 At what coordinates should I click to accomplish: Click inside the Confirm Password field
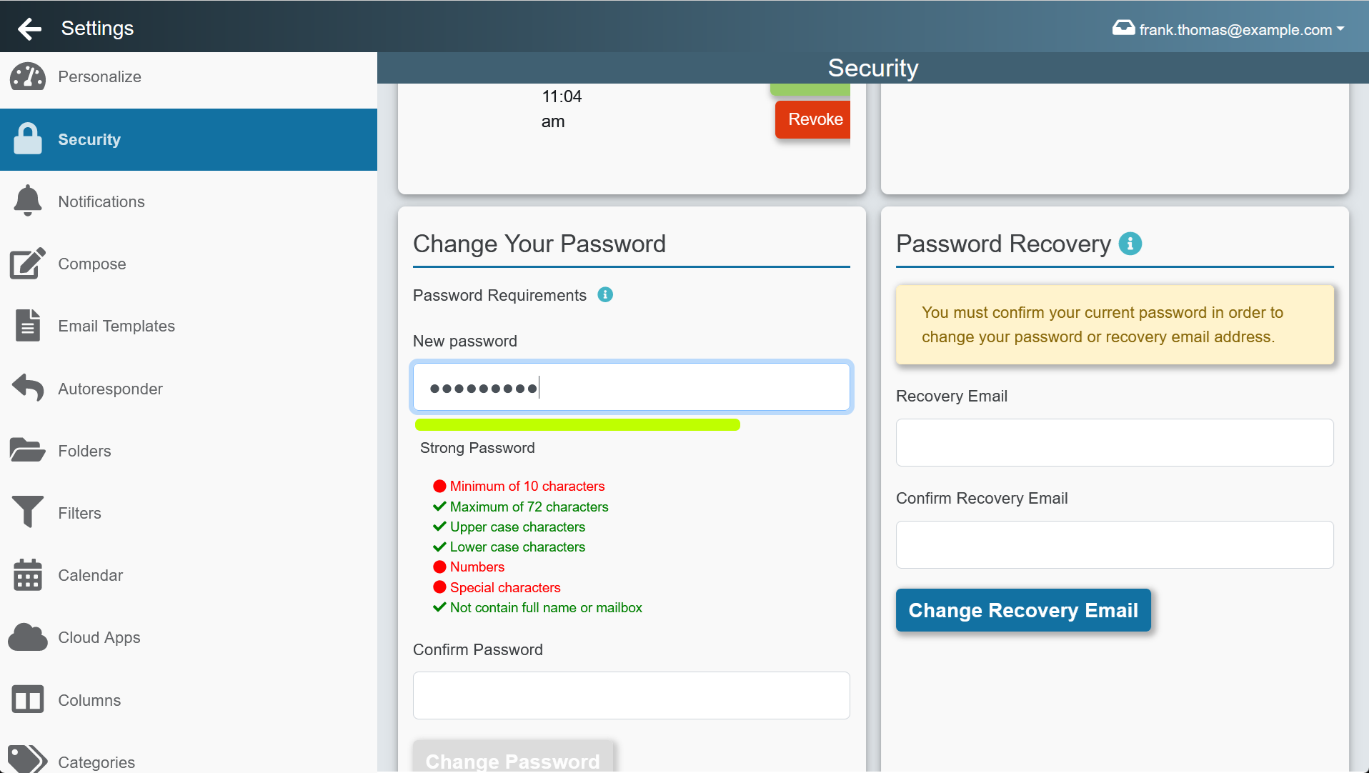[x=631, y=694]
